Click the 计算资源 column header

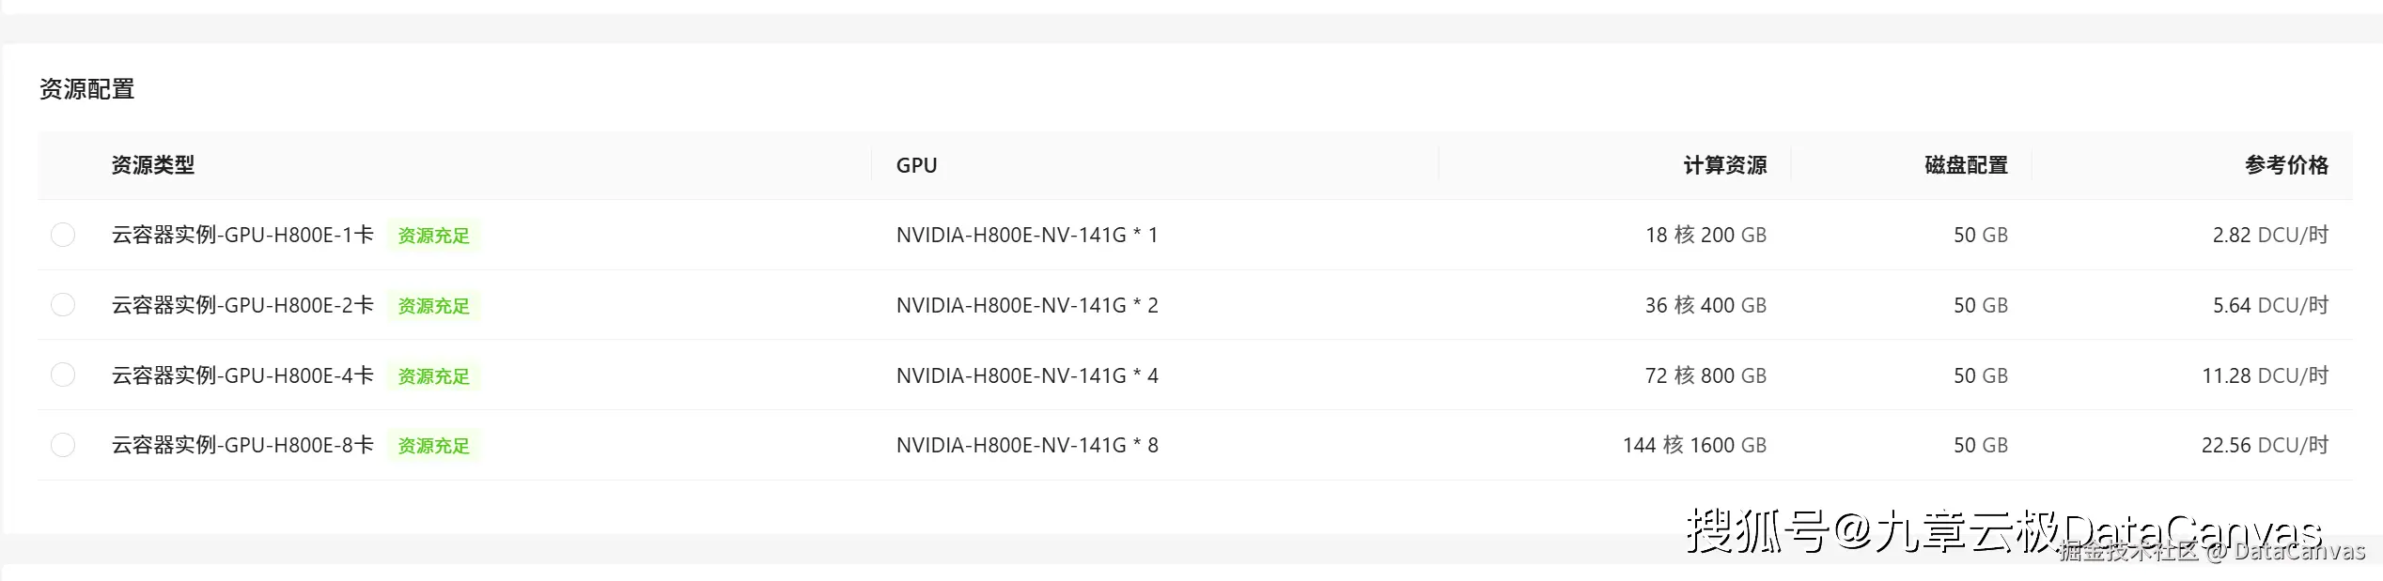pyautogui.click(x=1724, y=165)
